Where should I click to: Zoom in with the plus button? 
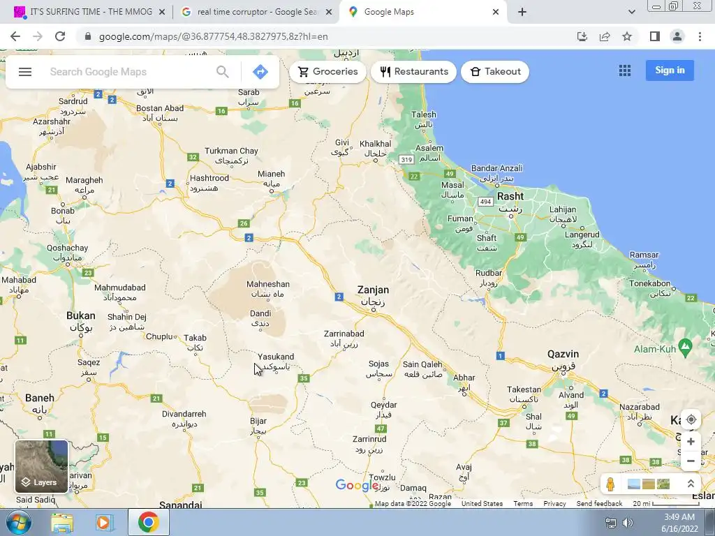pos(691,441)
